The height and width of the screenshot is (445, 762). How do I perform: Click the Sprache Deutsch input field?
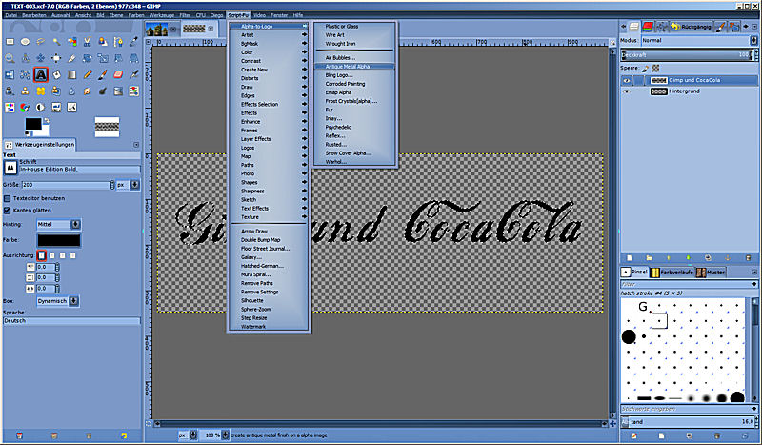(71, 321)
